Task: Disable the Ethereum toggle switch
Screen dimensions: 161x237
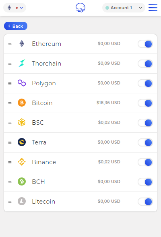Action: (x=145, y=44)
